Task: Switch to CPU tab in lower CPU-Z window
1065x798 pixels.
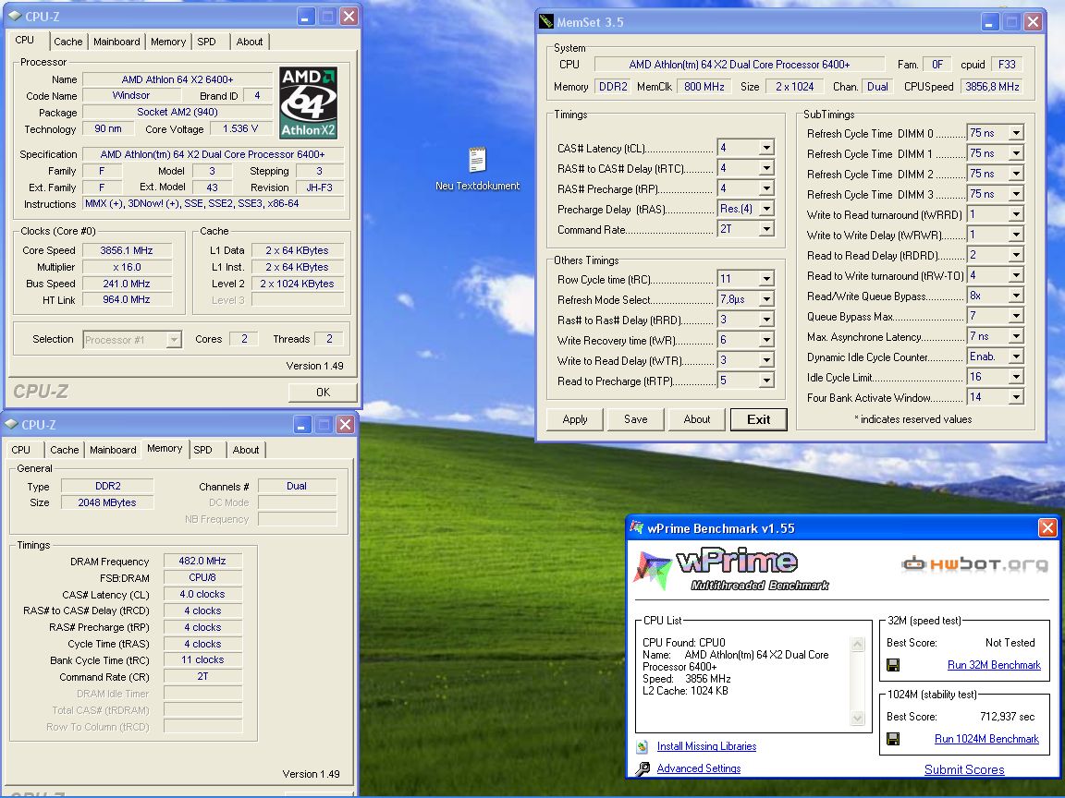Action: tap(21, 450)
